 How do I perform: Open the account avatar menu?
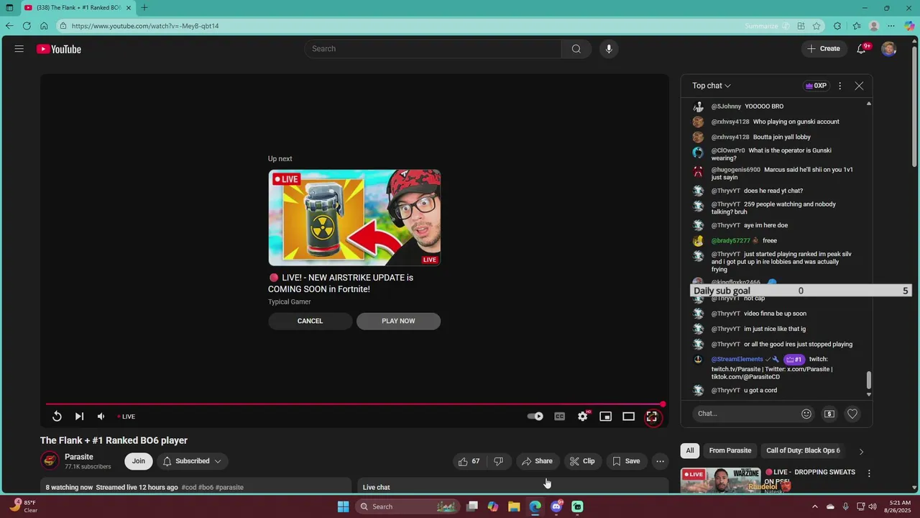[889, 49]
